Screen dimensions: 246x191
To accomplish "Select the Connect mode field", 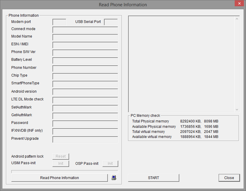I will [85, 30].
